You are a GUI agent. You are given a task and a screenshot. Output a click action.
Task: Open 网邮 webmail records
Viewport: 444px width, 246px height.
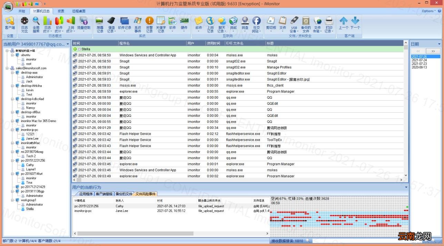point(233,23)
